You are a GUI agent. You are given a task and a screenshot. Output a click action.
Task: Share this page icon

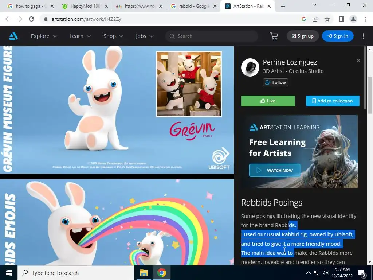point(315,19)
